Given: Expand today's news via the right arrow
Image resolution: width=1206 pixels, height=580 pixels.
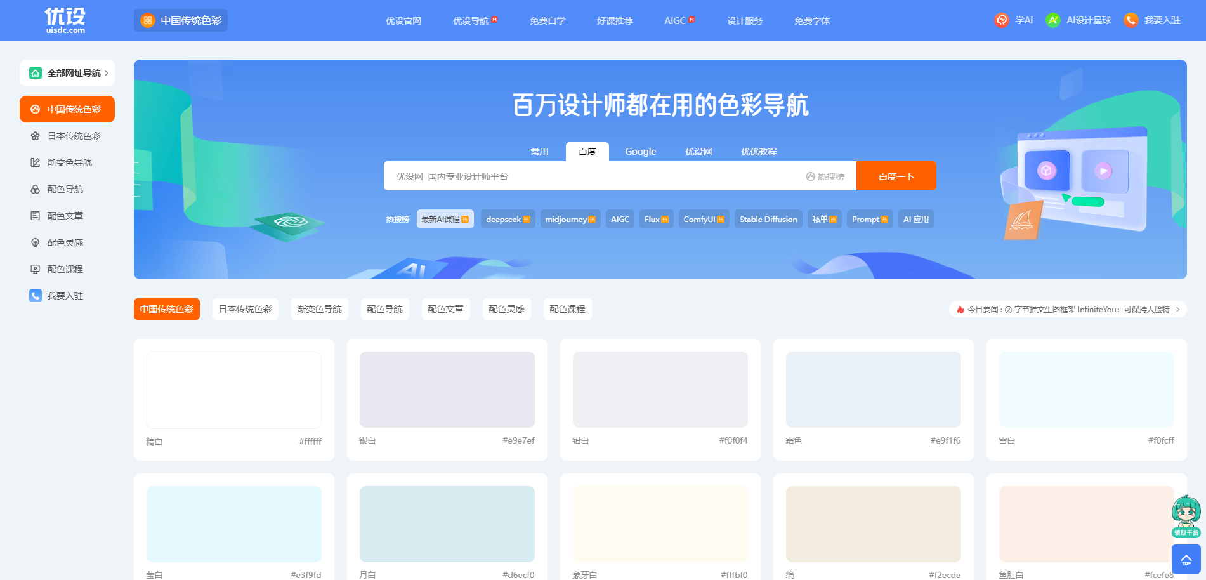Looking at the screenshot, I should (1178, 309).
